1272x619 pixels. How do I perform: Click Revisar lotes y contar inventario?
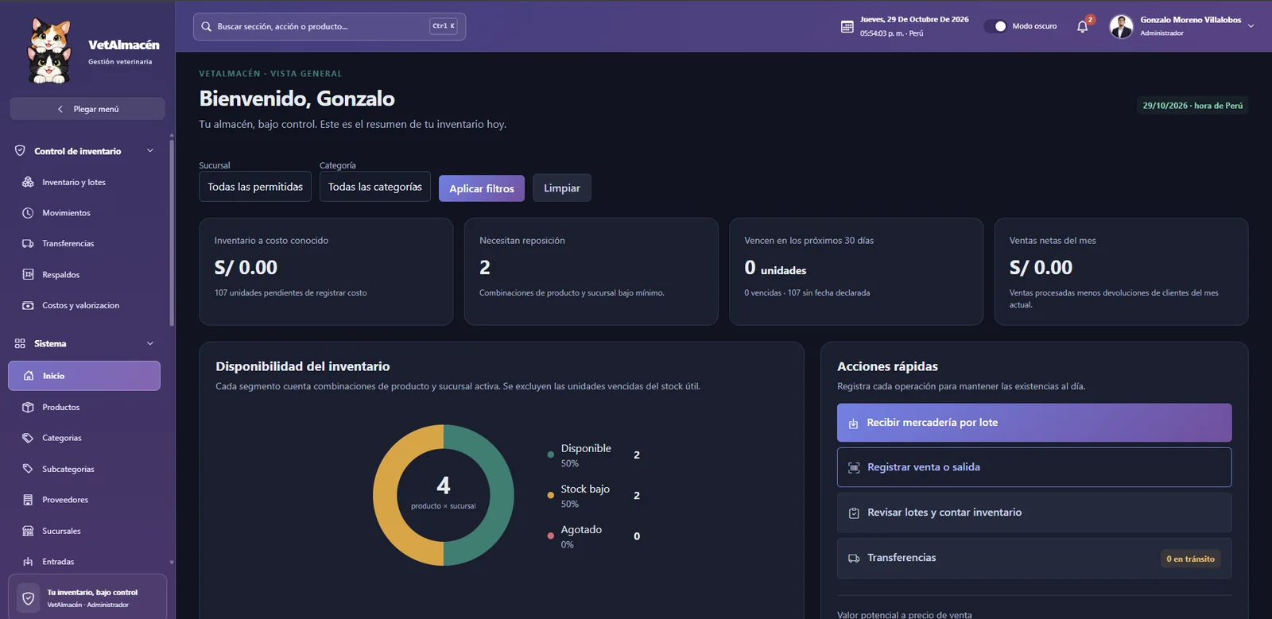click(x=1034, y=513)
